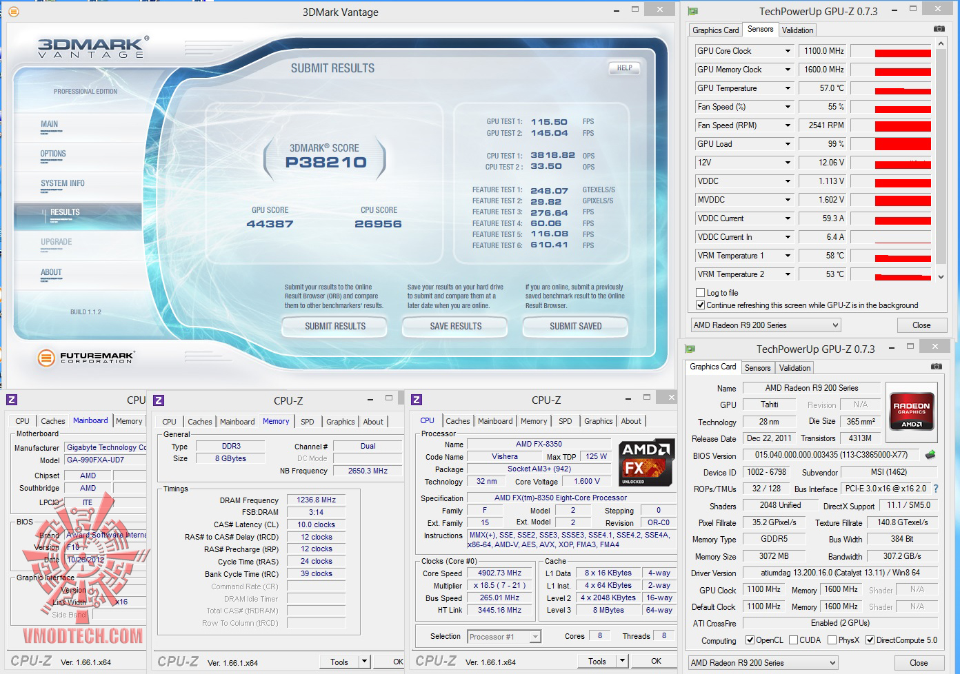
Task: Click the Core Speed value 4902.73 MHz
Action: (x=500, y=573)
